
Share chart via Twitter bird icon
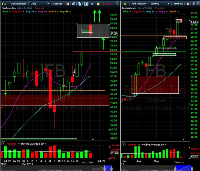(x=80, y=4)
